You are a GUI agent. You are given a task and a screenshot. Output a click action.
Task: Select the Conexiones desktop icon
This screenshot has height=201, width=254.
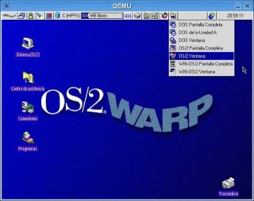pyautogui.click(x=28, y=107)
